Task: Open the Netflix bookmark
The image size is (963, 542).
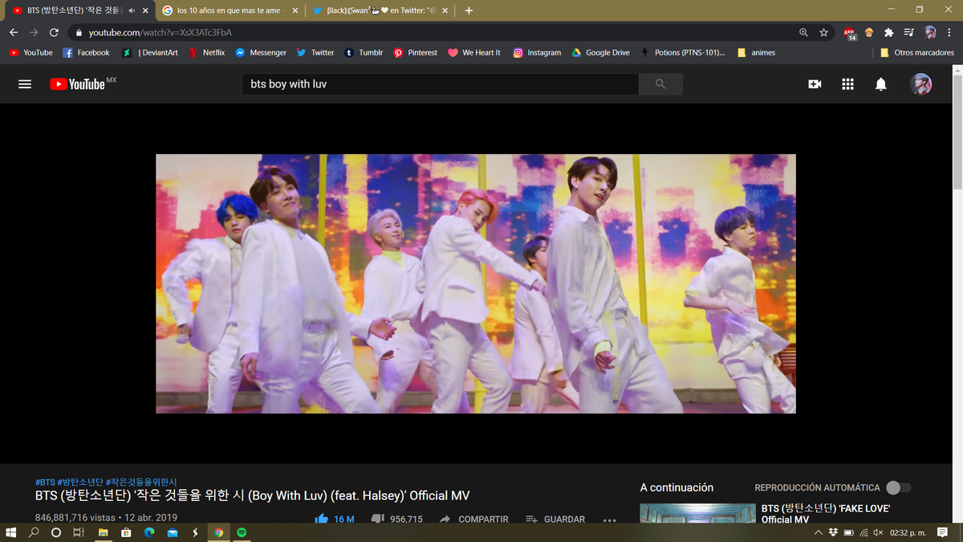Action: pyautogui.click(x=207, y=52)
